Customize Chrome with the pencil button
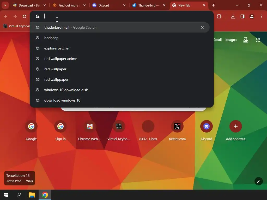Viewport: 267px width, 200px height. click(258, 181)
